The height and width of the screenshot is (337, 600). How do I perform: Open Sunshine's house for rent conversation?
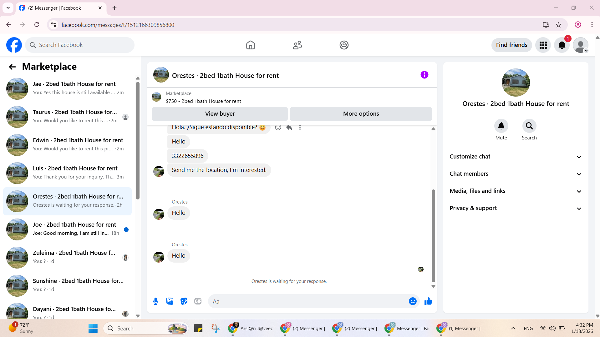pyautogui.click(x=67, y=285)
